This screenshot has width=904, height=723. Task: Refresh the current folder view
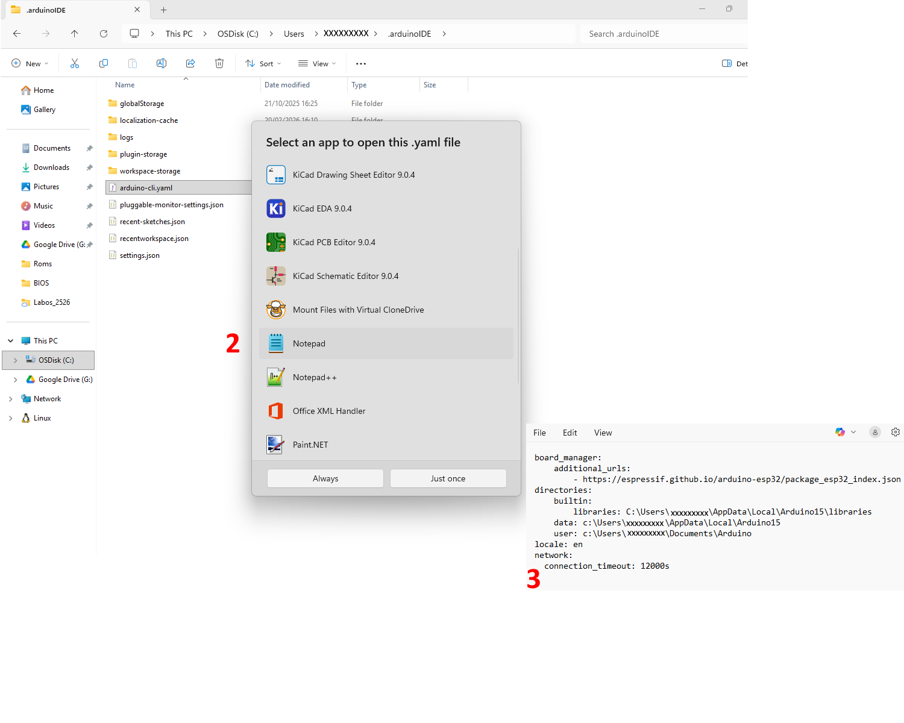[x=104, y=34]
